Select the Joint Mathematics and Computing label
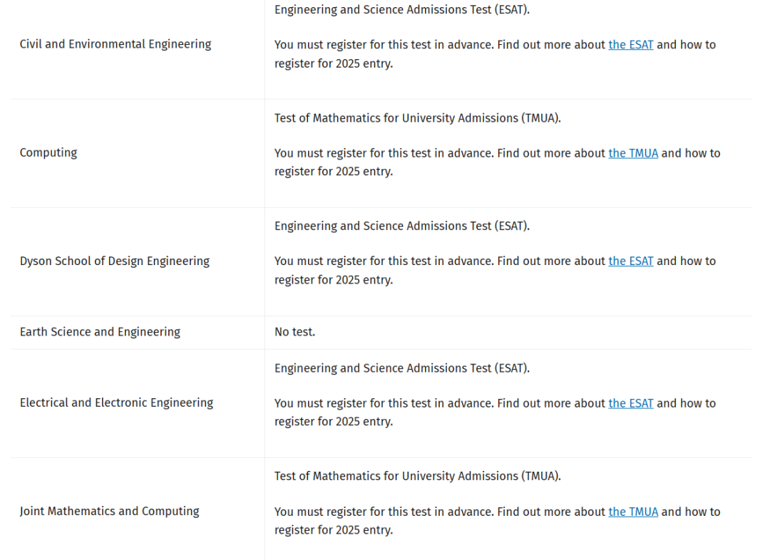The image size is (770, 560). (109, 511)
